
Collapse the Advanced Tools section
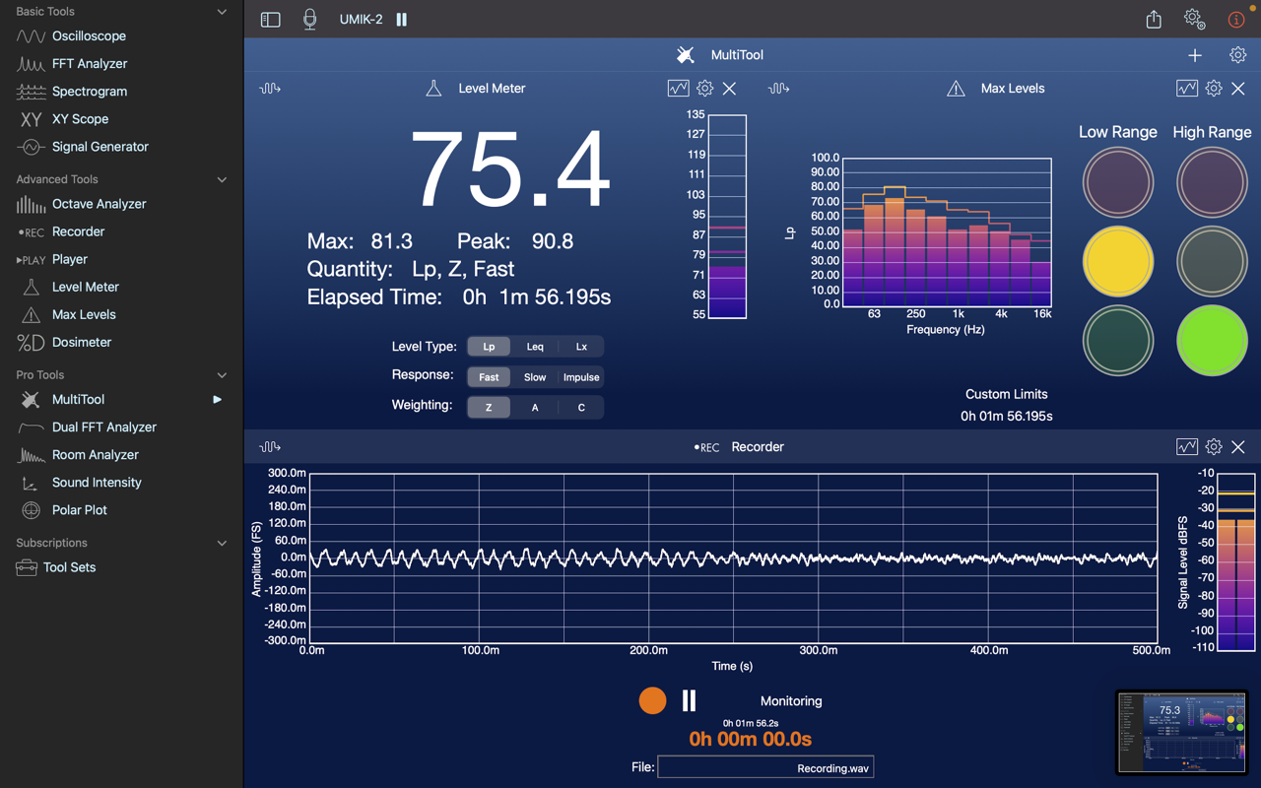click(222, 179)
